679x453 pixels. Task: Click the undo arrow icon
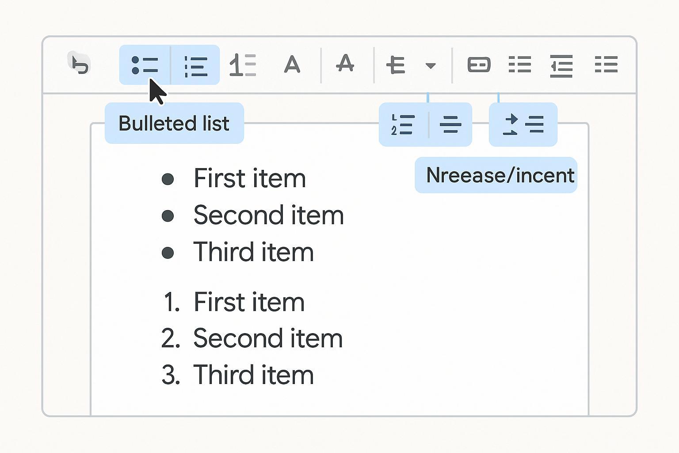click(x=80, y=65)
